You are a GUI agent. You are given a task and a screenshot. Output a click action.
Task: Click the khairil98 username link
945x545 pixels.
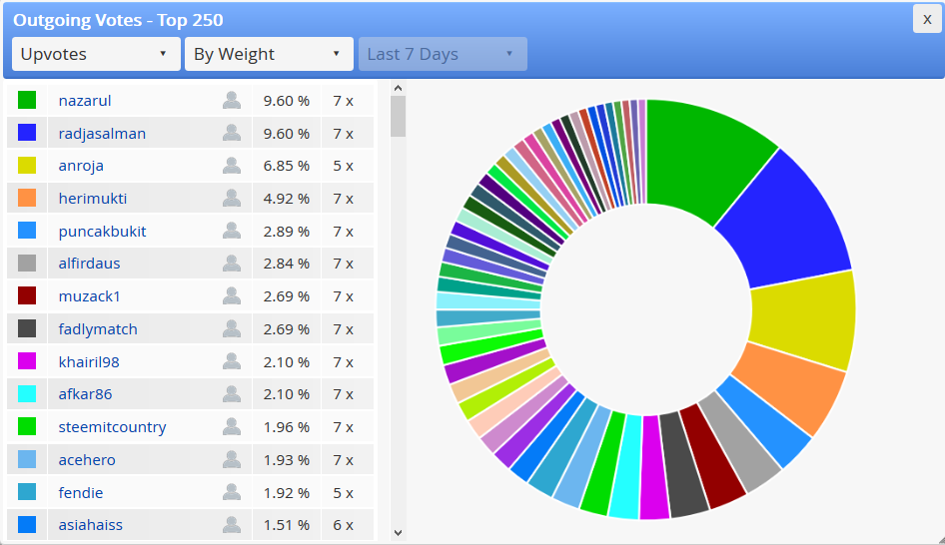89,362
